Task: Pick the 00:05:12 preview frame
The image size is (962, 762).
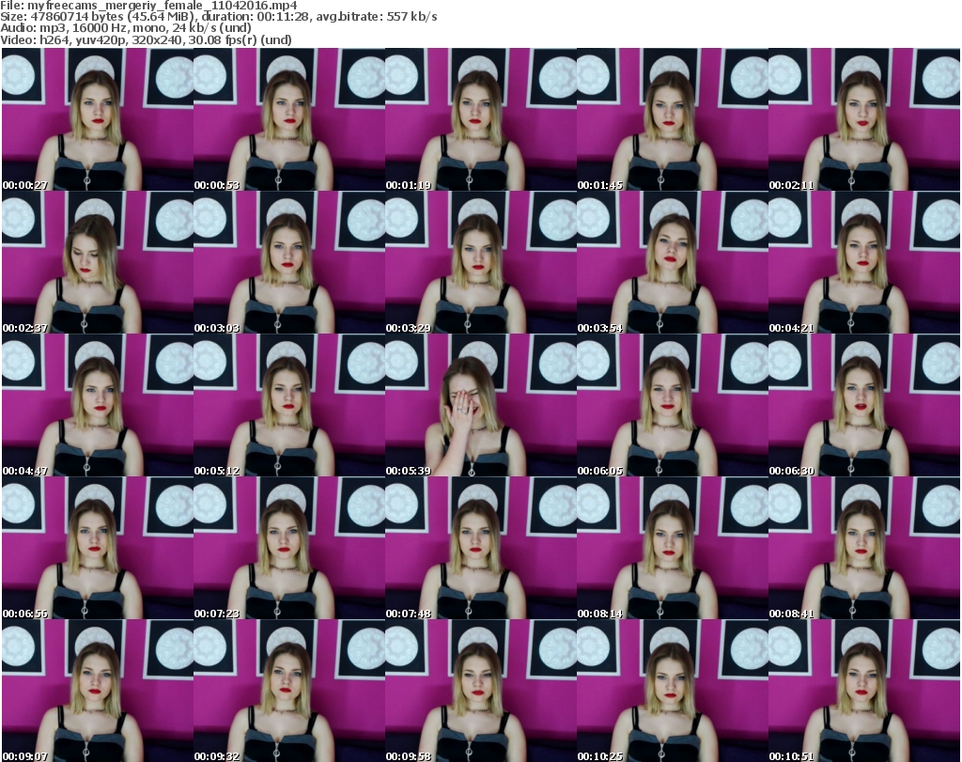Action: (289, 405)
